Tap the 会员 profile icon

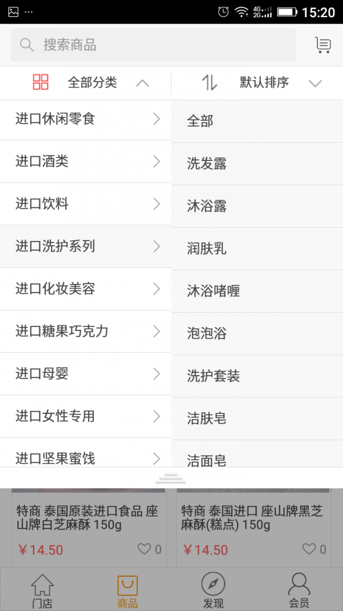click(x=299, y=584)
